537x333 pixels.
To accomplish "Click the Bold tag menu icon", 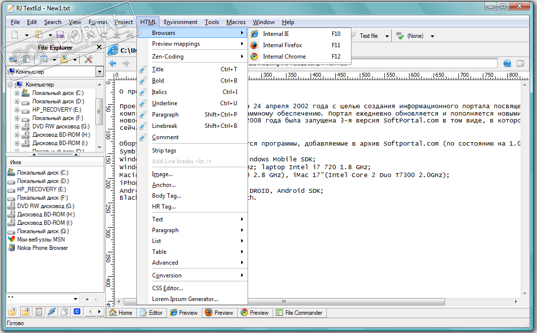I will point(143,81).
